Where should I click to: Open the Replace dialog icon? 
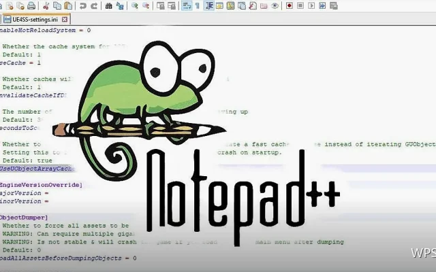pyautogui.click(x=120, y=5)
